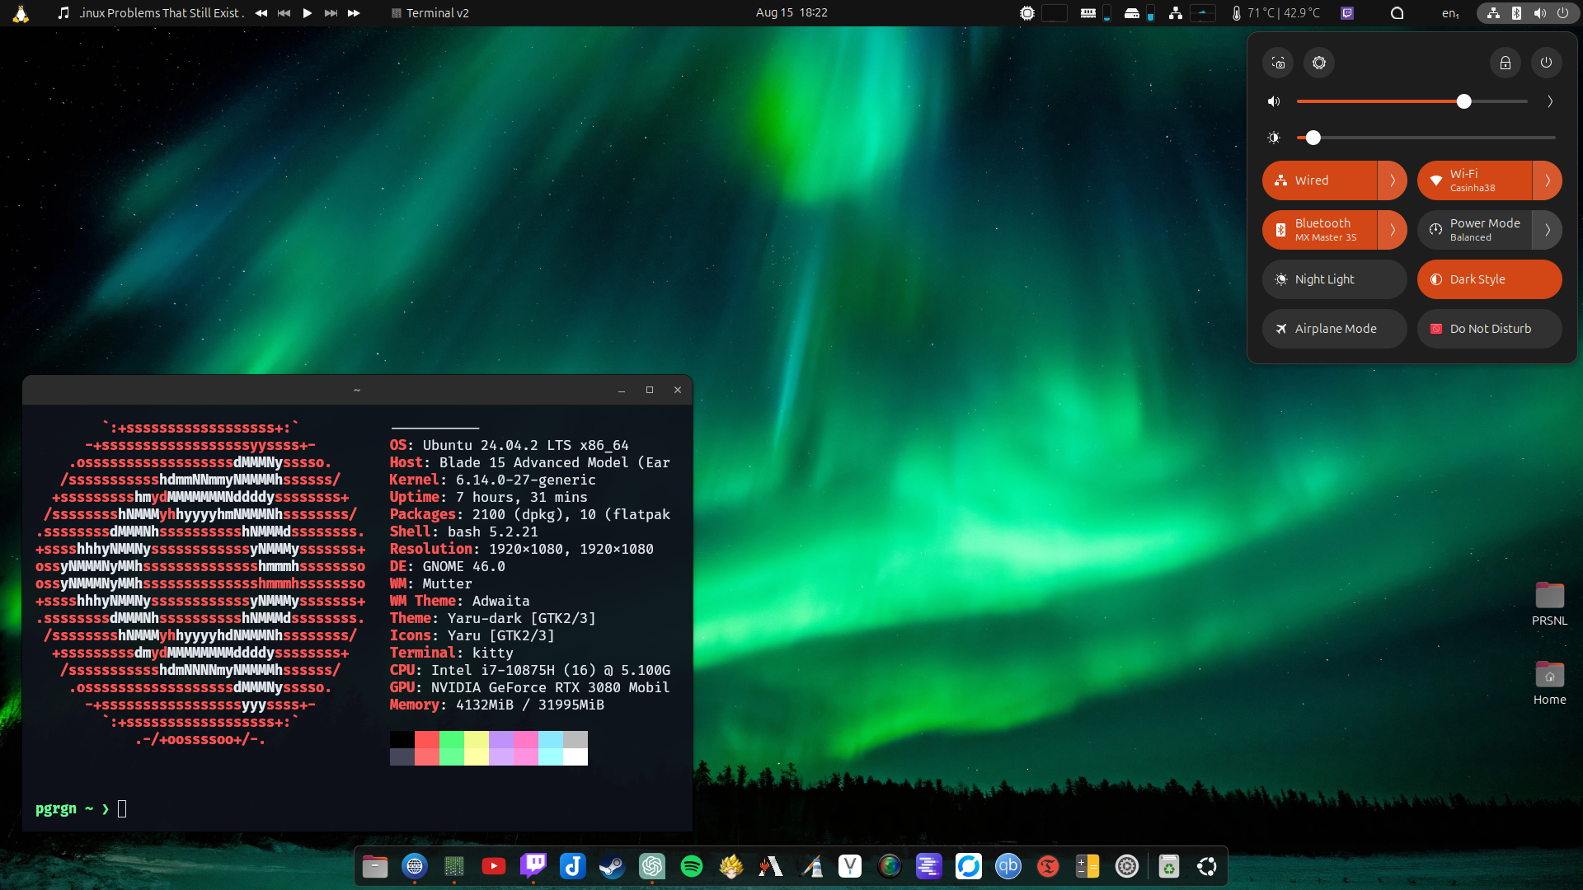1583x890 pixels.
Task: Launch qBittorrent from the dock
Action: 1008,866
